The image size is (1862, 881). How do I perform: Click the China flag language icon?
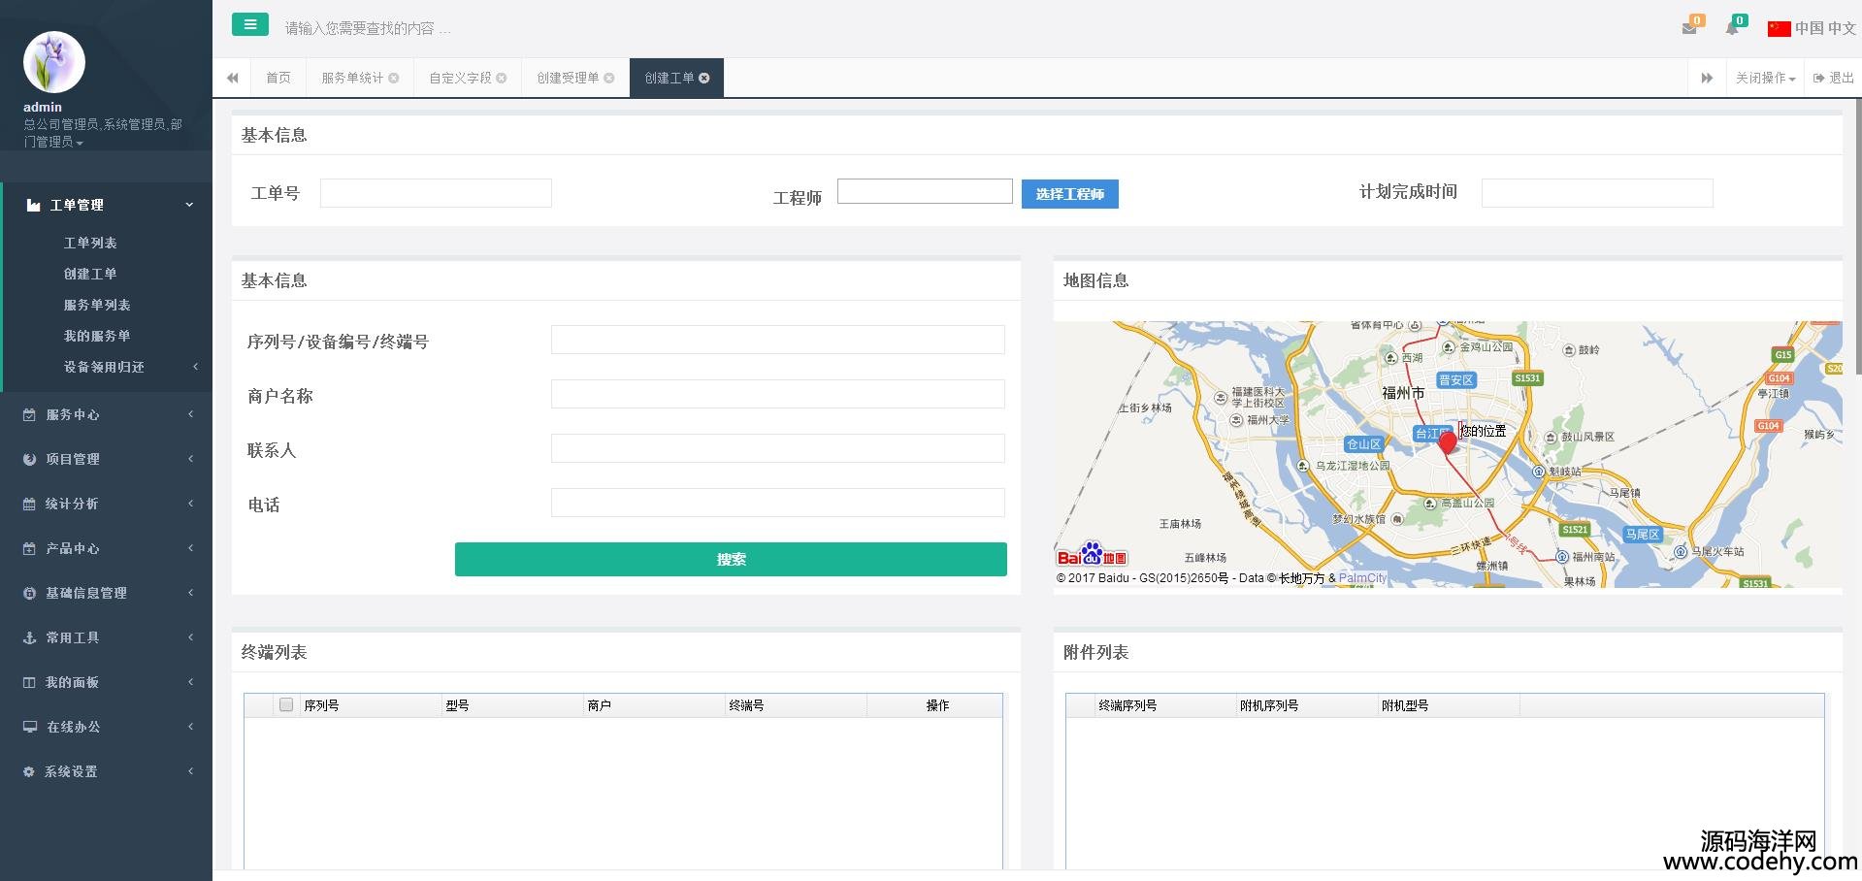coord(1779,28)
